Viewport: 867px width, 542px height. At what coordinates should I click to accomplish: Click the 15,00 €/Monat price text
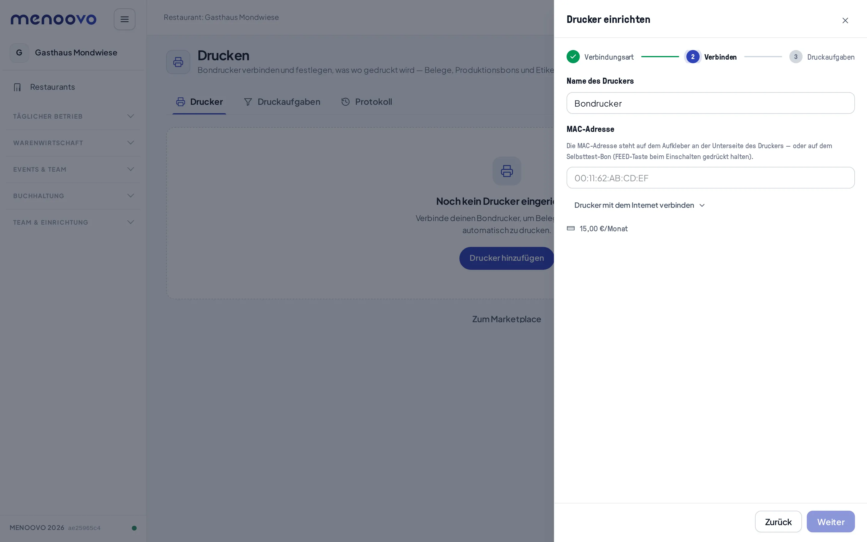[x=603, y=229]
